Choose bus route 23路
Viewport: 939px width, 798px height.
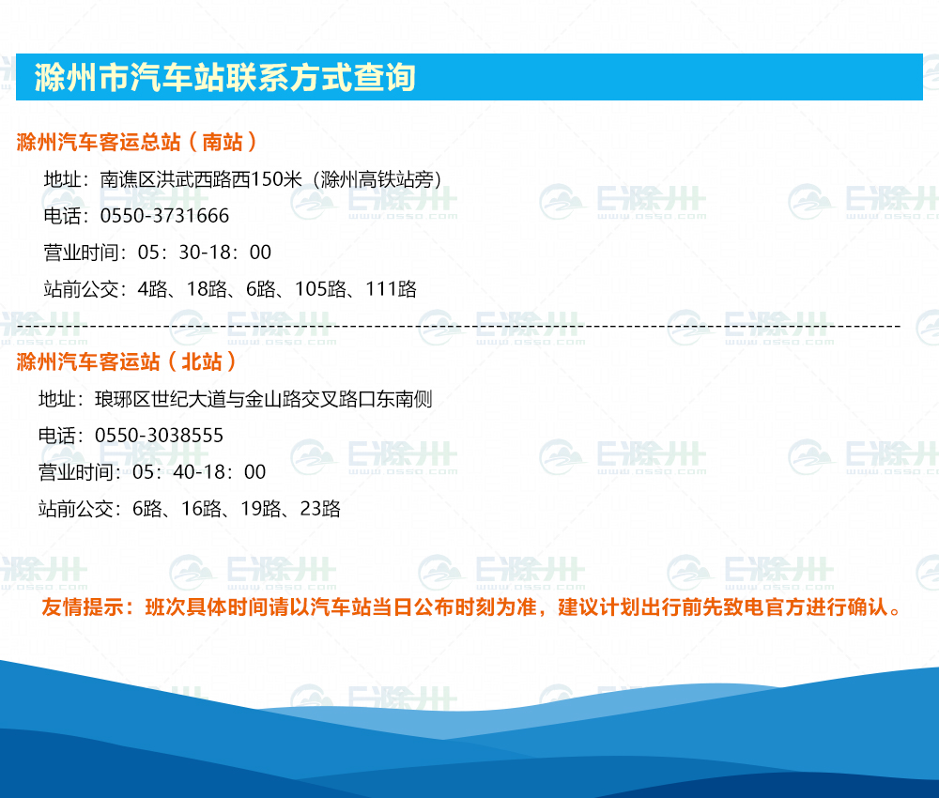(320, 509)
